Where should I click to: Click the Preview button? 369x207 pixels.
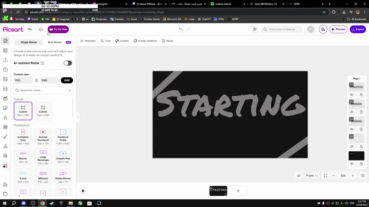338,29
